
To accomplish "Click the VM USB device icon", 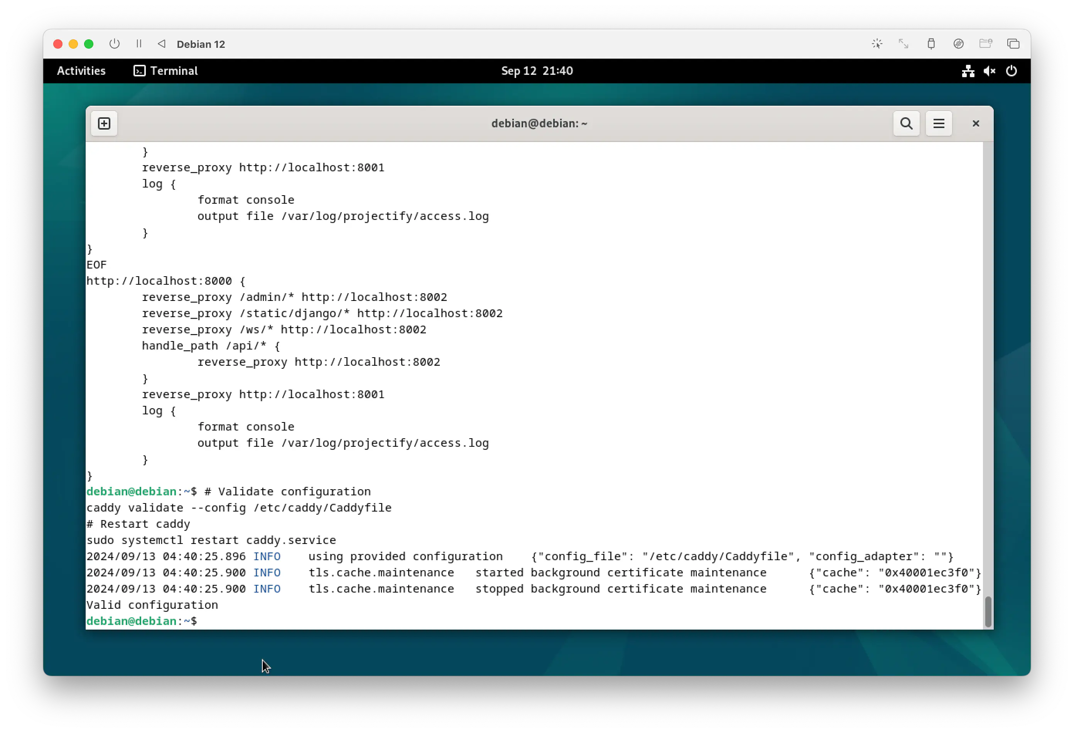I will click(931, 44).
